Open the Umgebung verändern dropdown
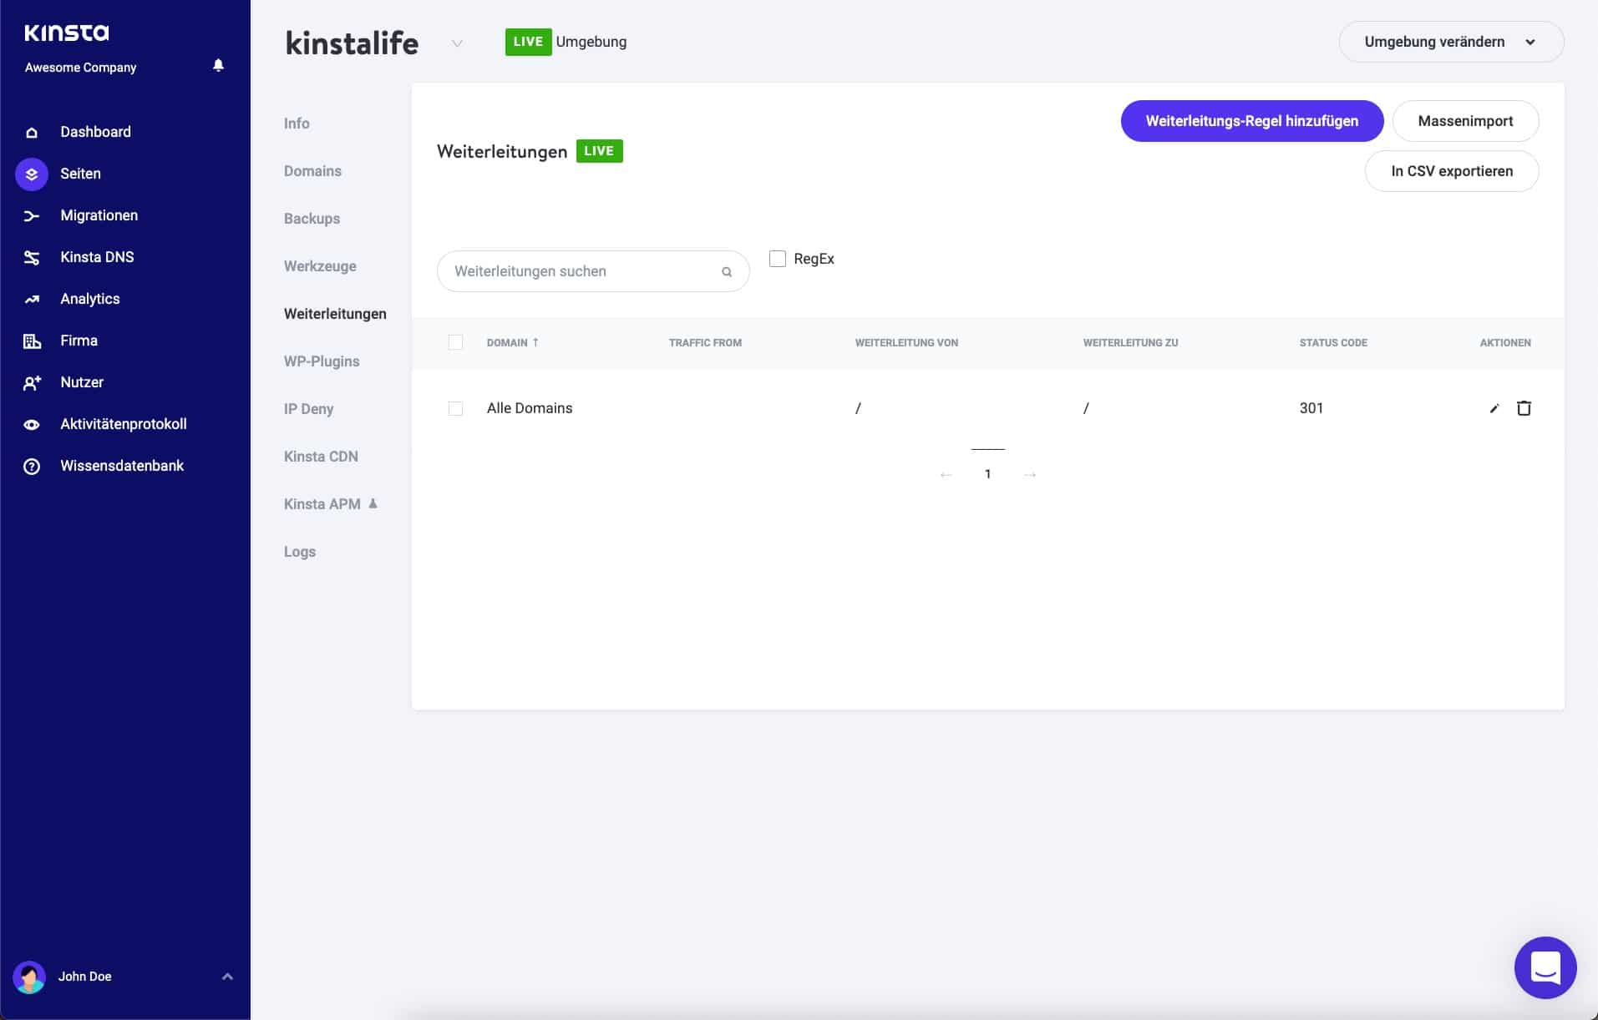 [1450, 42]
